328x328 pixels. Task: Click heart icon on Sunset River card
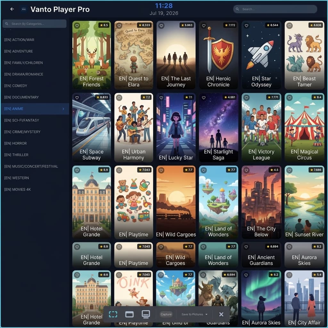[x=290, y=170]
